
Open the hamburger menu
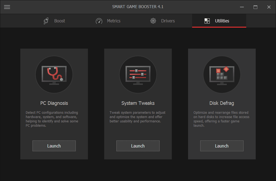tap(7, 7)
